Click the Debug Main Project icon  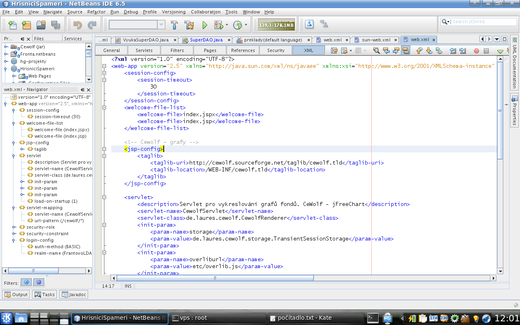pyautogui.click(x=219, y=25)
